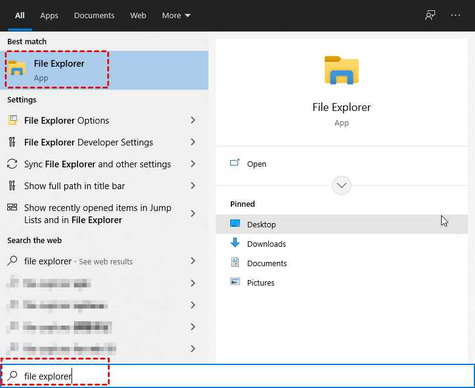The height and width of the screenshot is (388, 475).
Task: Open the Pictures pinned folder
Action: click(261, 283)
